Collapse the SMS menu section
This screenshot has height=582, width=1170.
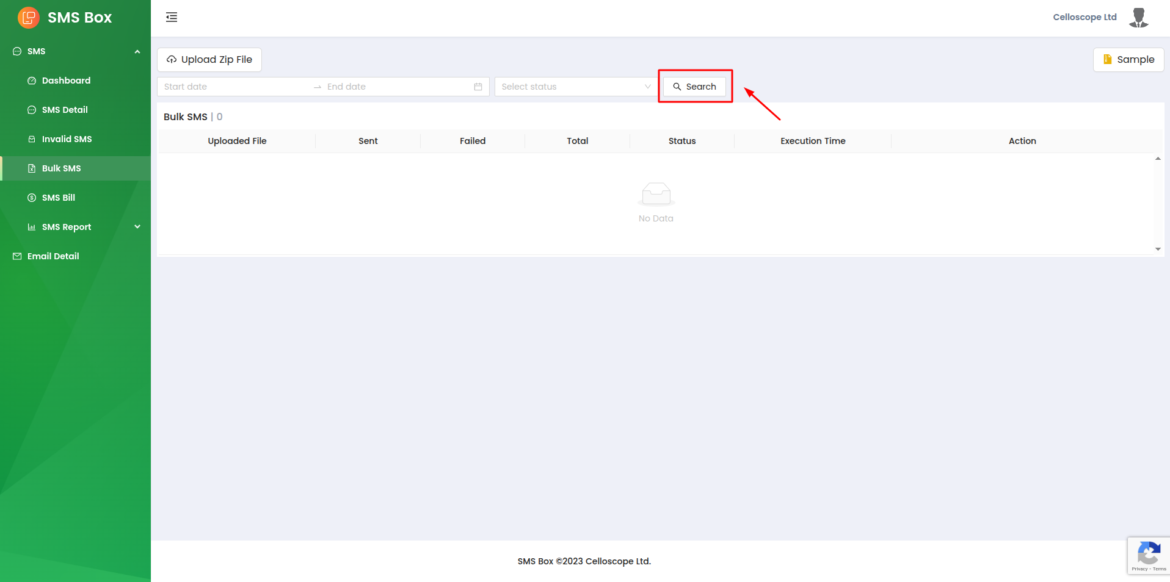pos(137,52)
